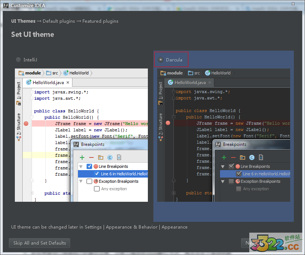Fold the imports block in IntelliJ preview
305x255 pixels.
(x=32, y=92)
